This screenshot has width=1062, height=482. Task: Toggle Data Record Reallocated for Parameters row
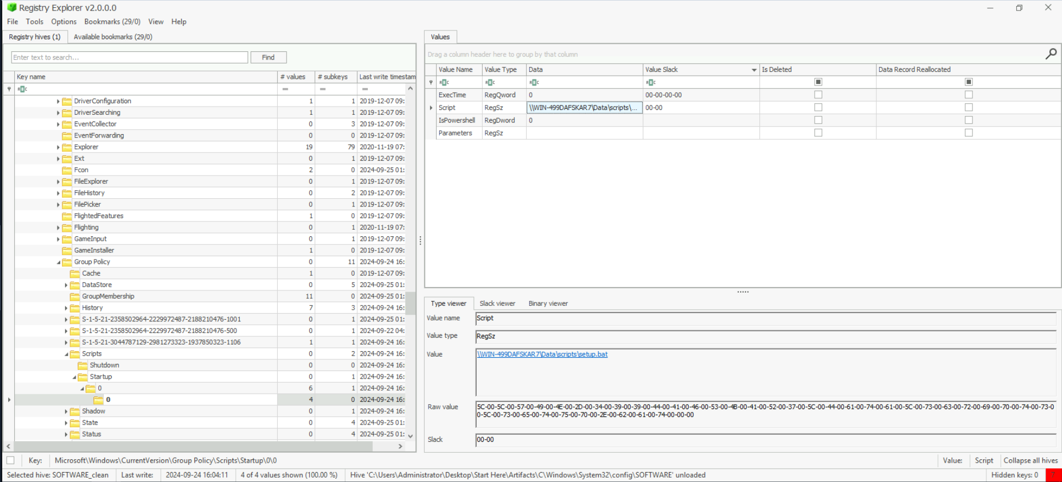coord(969,133)
